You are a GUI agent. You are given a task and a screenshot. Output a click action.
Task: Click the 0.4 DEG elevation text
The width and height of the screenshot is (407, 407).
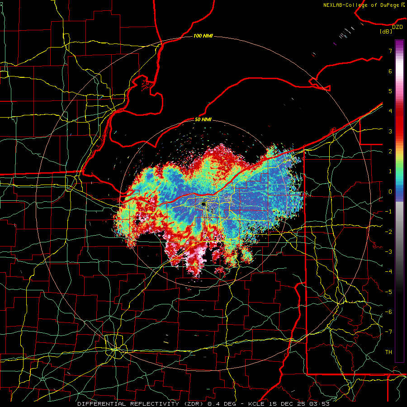point(222,404)
